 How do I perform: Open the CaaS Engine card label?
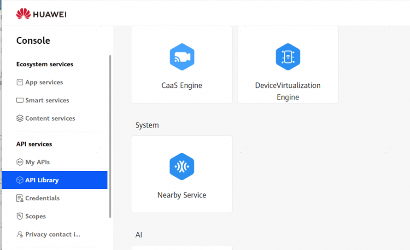(x=182, y=86)
